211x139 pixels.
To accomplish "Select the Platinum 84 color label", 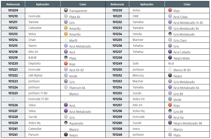I will click(77, 88).
